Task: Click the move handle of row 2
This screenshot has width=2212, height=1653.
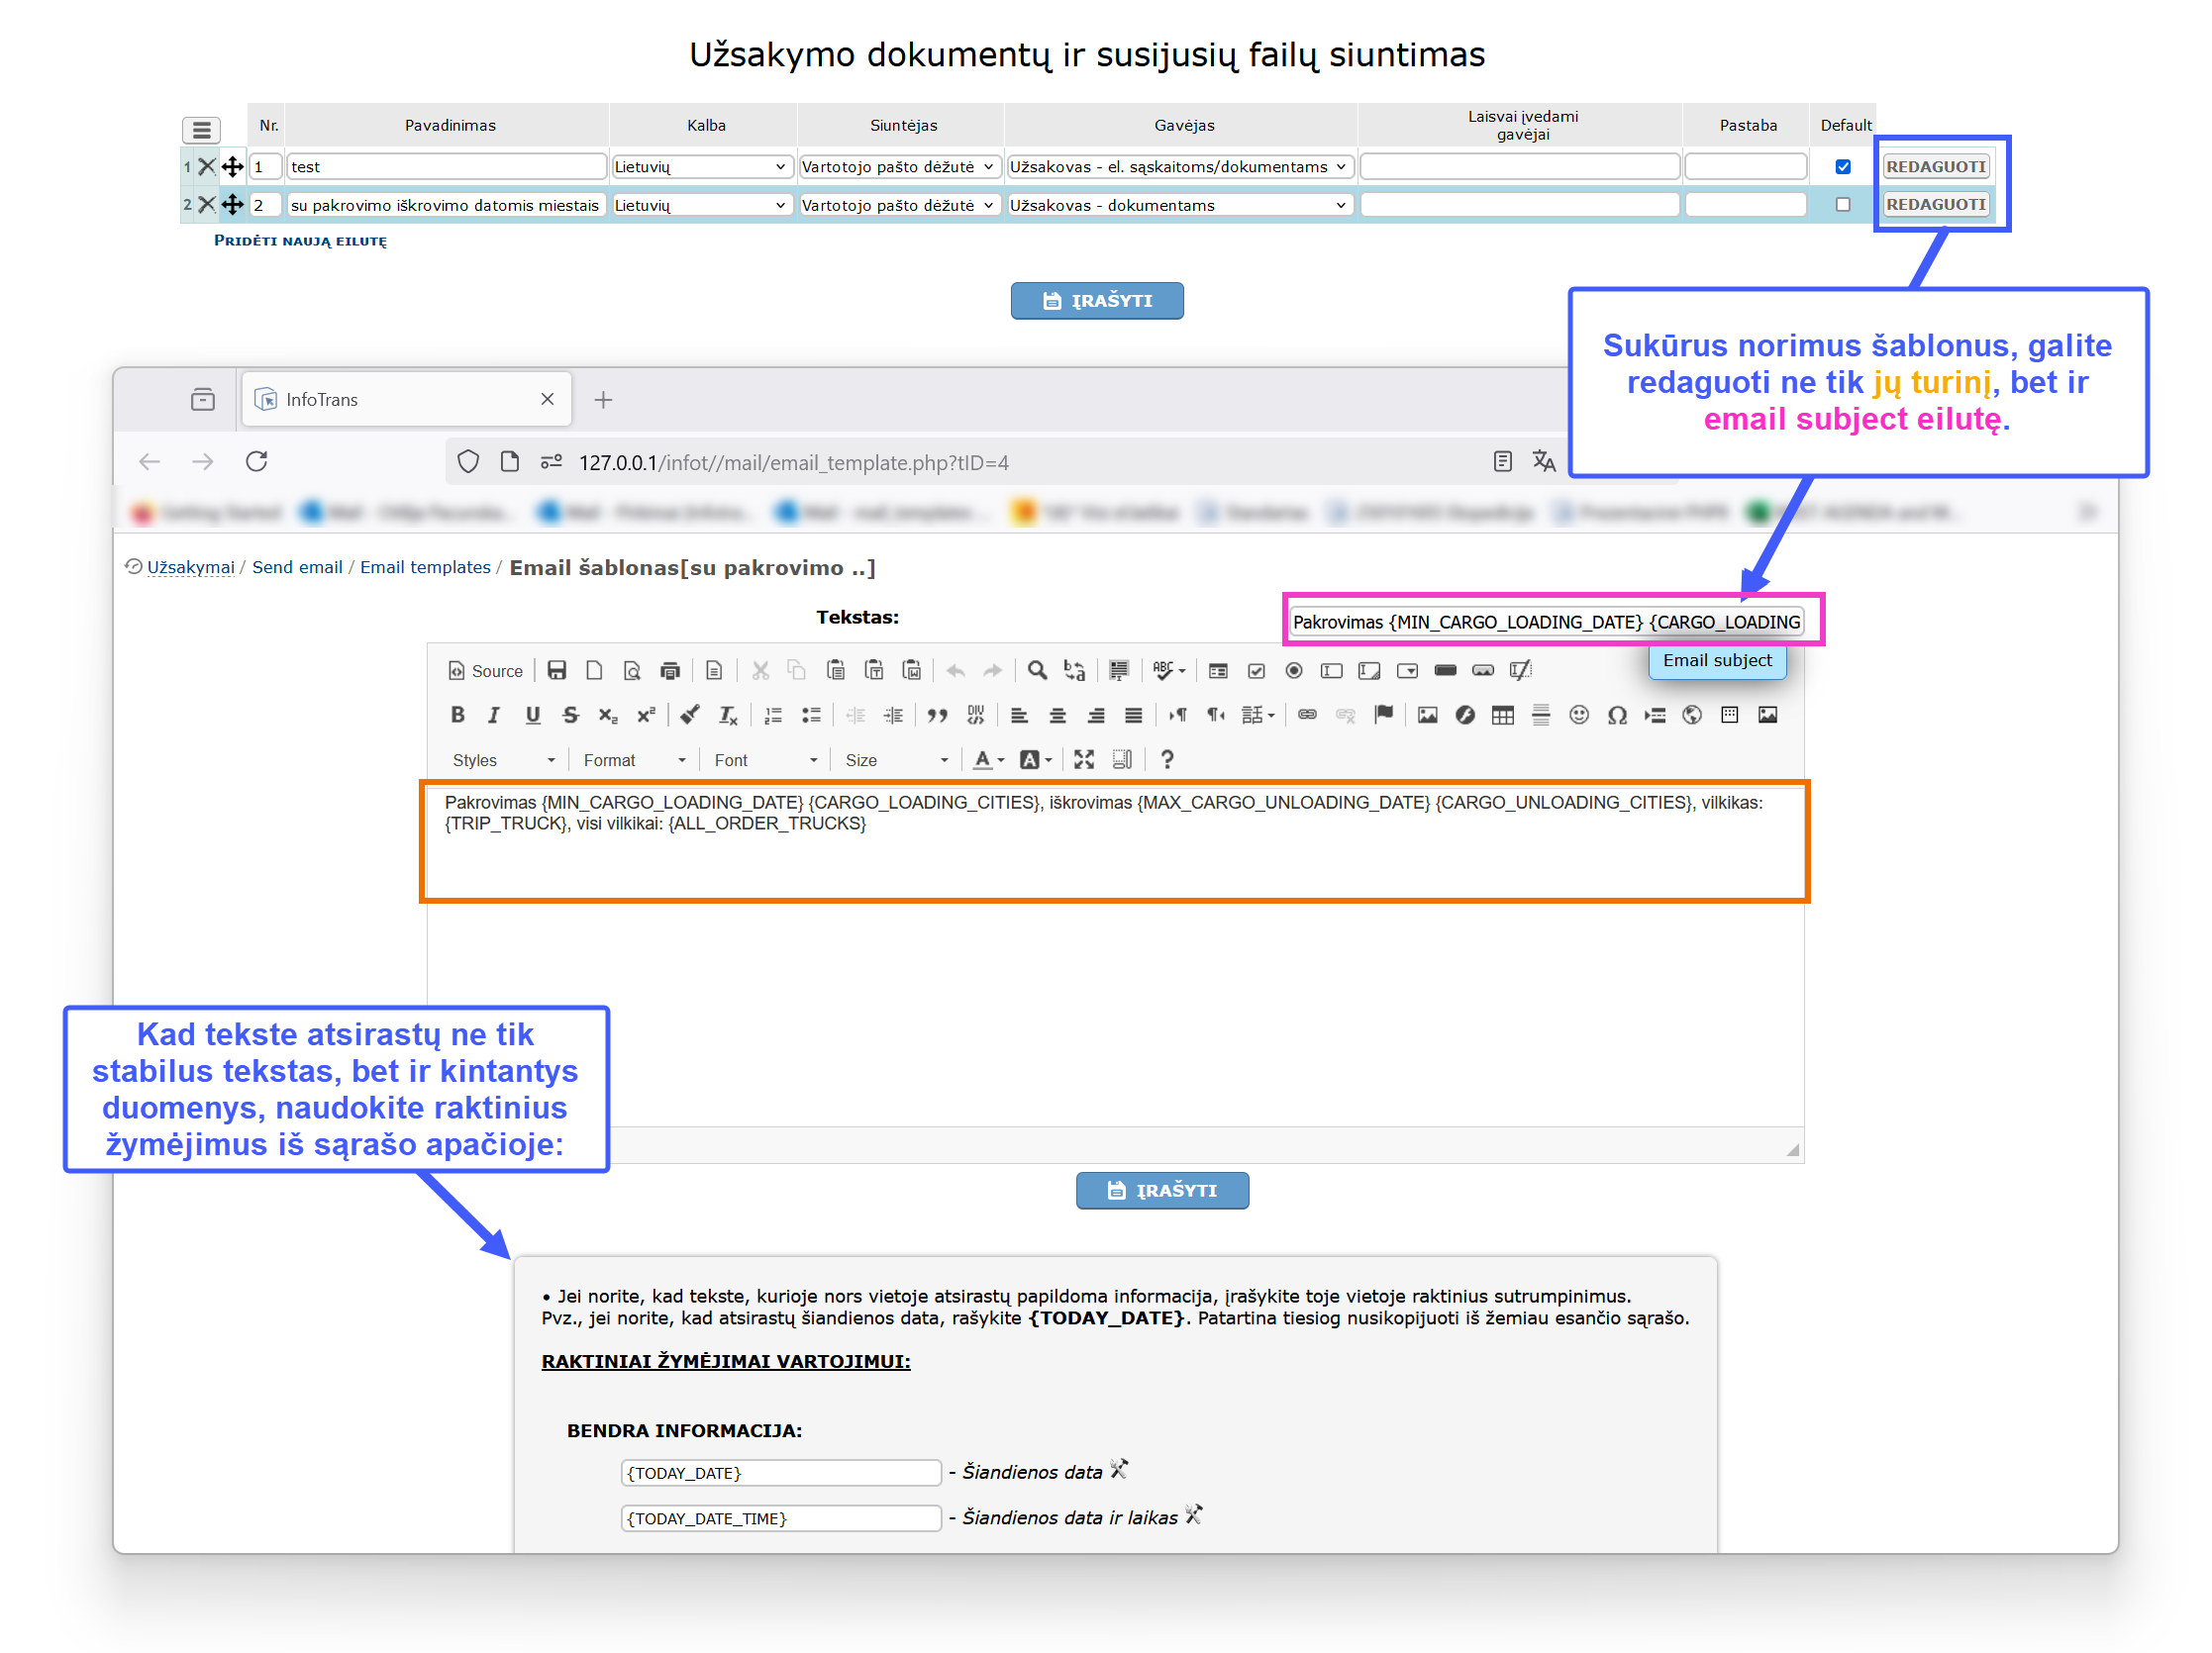Action: click(x=232, y=204)
